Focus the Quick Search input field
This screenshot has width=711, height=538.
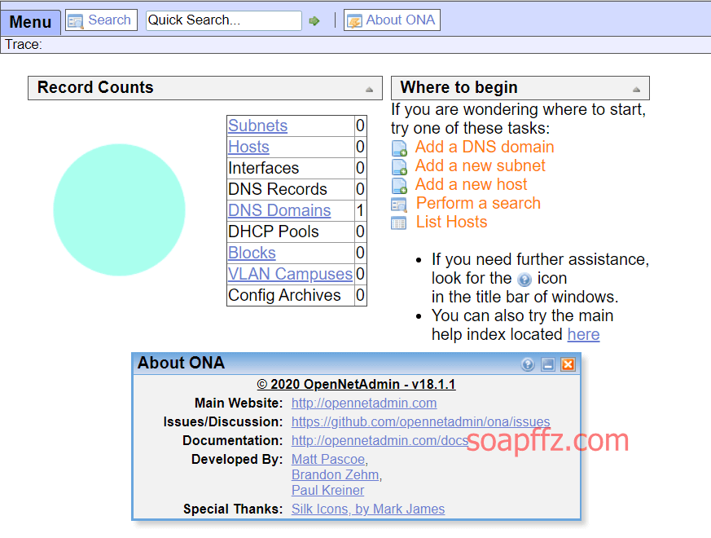tap(223, 20)
